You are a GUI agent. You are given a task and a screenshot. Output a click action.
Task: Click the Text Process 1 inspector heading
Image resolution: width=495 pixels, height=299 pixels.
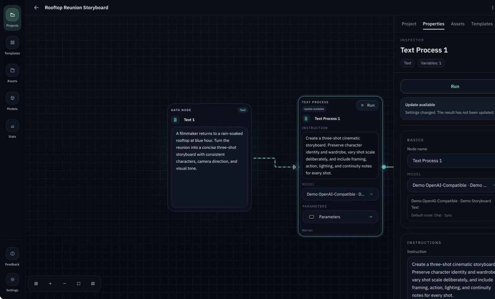tap(424, 50)
